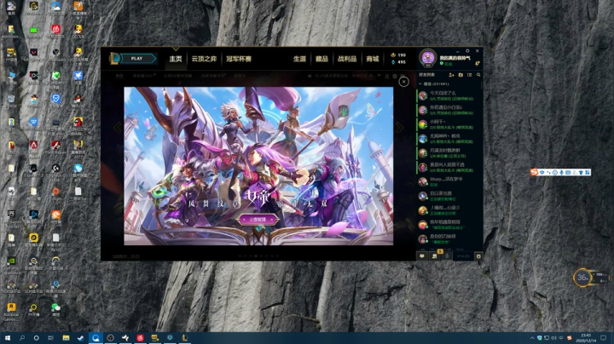Open the 战利品 loot tab

[x=347, y=59]
